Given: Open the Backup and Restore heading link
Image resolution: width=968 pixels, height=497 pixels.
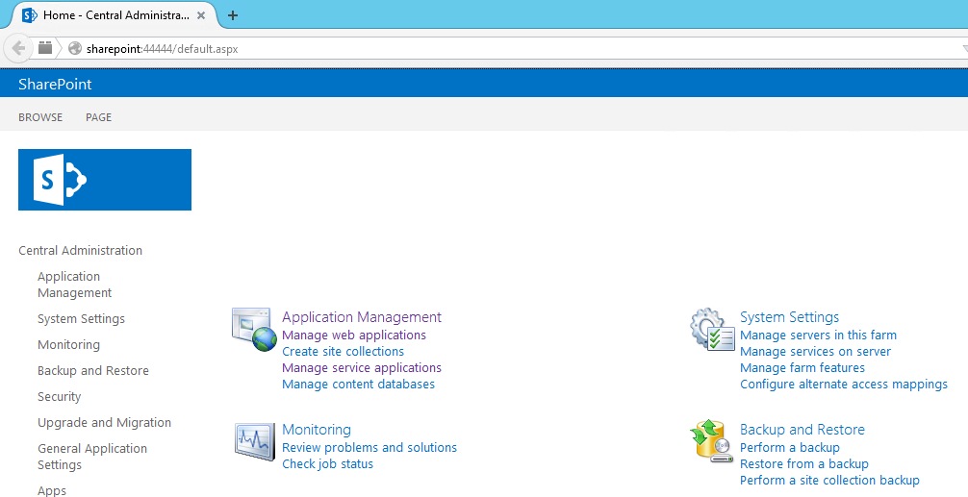Looking at the screenshot, I should 802,430.
